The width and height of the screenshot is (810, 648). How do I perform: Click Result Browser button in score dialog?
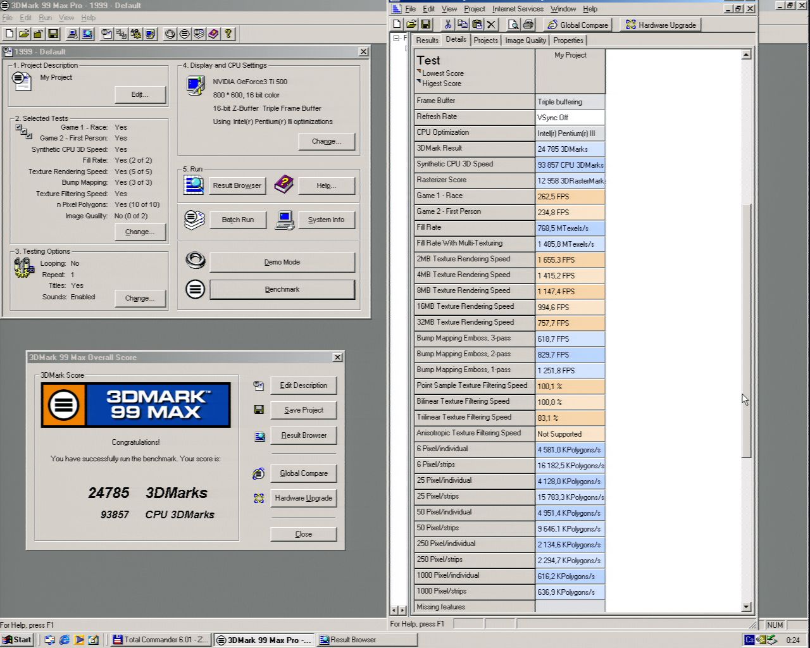[x=304, y=435]
